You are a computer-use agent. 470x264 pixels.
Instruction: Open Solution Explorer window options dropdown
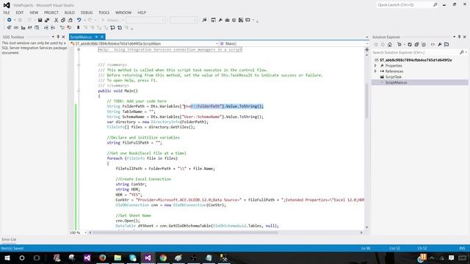click(454, 37)
